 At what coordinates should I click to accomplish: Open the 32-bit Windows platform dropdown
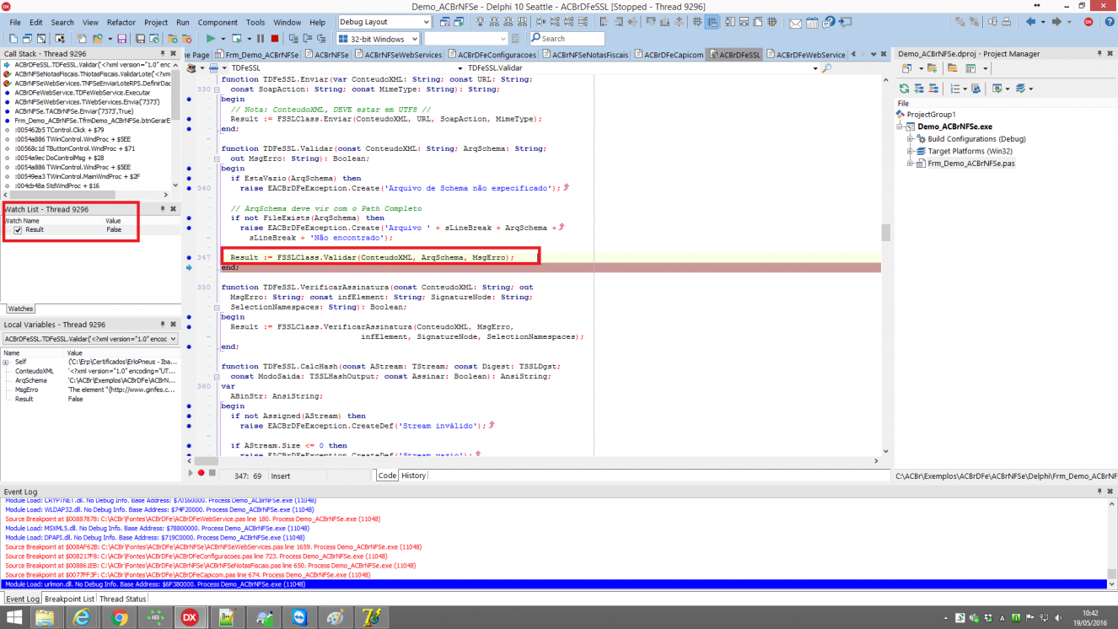tap(379, 39)
